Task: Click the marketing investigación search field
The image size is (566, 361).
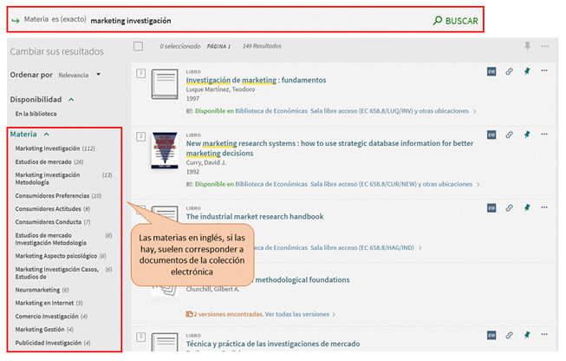Action: [260, 20]
